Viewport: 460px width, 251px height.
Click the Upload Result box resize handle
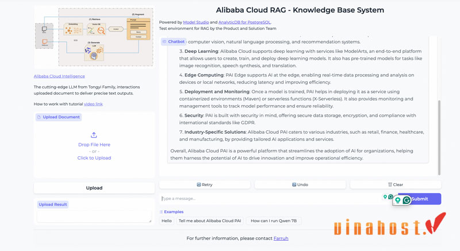point(150,221)
